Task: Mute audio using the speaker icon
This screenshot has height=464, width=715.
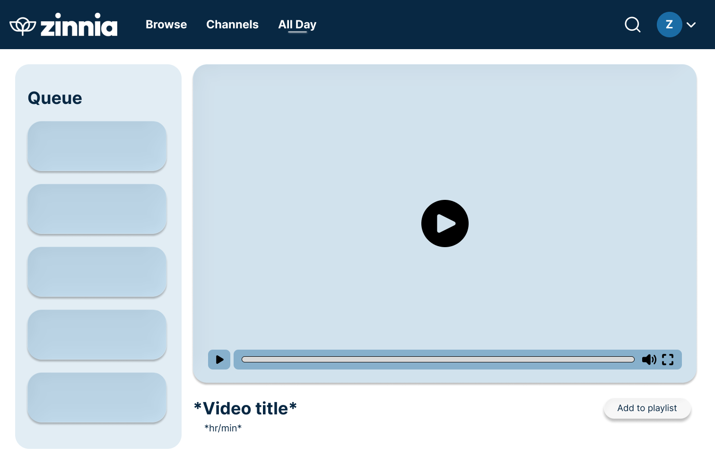Action: click(649, 360)
